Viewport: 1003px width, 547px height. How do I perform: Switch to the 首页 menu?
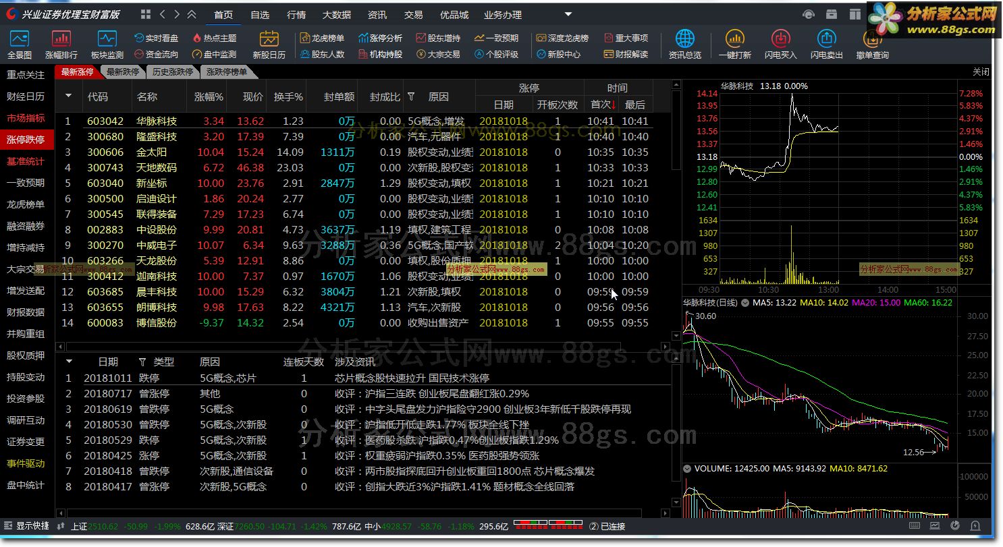[x=223, y=15]
